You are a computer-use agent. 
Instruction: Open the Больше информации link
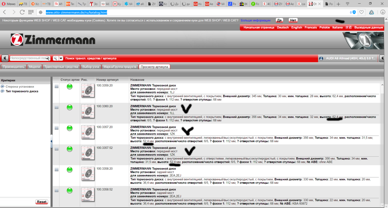coord(256,20)
